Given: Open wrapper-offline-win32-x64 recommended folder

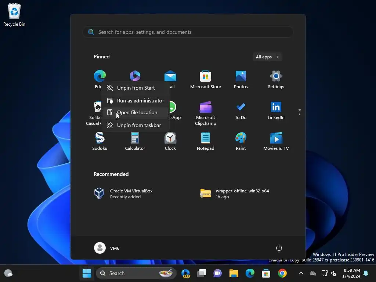Looking at the screenshot, I should pyautogui.click(x=235, y=194).
